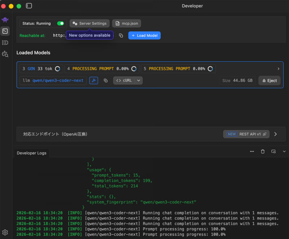Open app settings gear at bottom left
Screen dimensions: 289x239
[x=5, y=232]
